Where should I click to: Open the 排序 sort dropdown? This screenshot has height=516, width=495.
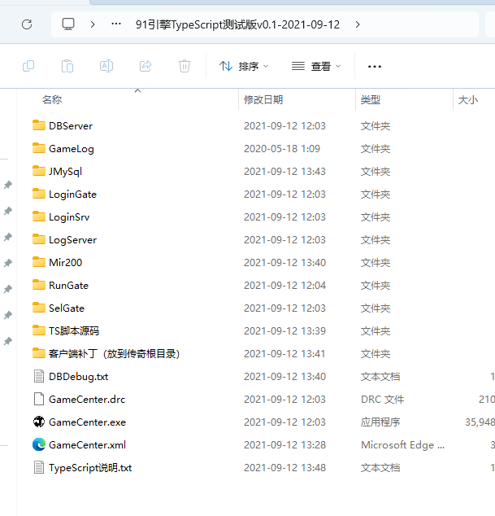(x=244, y=67)
